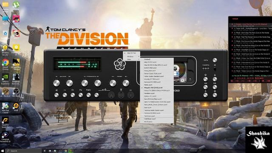
Task: Click the flower logo on the cassette deck
Action: point(119,64)
